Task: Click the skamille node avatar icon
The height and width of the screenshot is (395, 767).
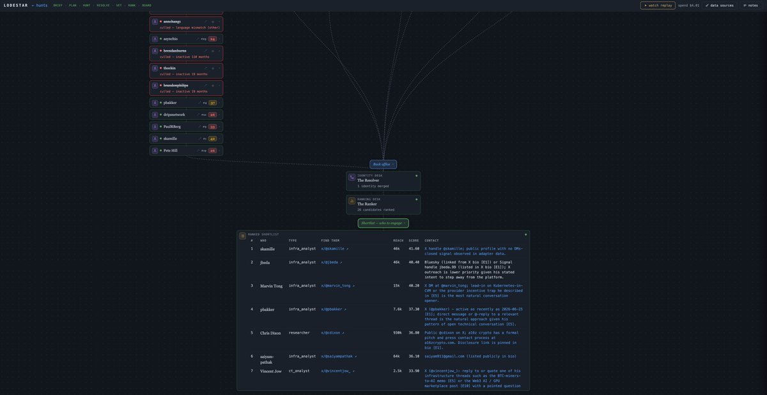Action: [155, 138]
